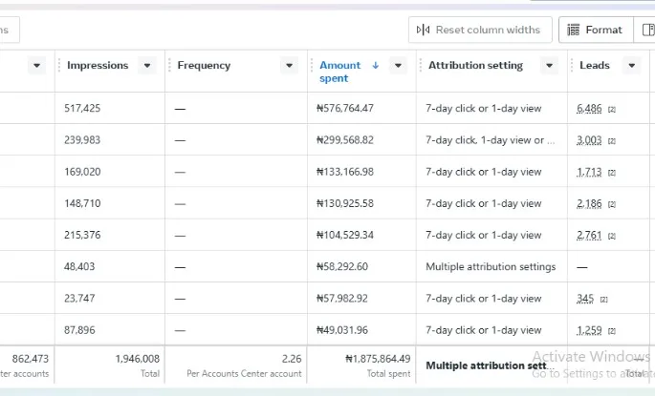Click the partially visible icon right of Format
This screenshot has height=396, width=655.
pyautogui.click(x=648, y=30)
